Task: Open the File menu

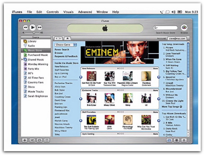Action: tap(29, 12)
